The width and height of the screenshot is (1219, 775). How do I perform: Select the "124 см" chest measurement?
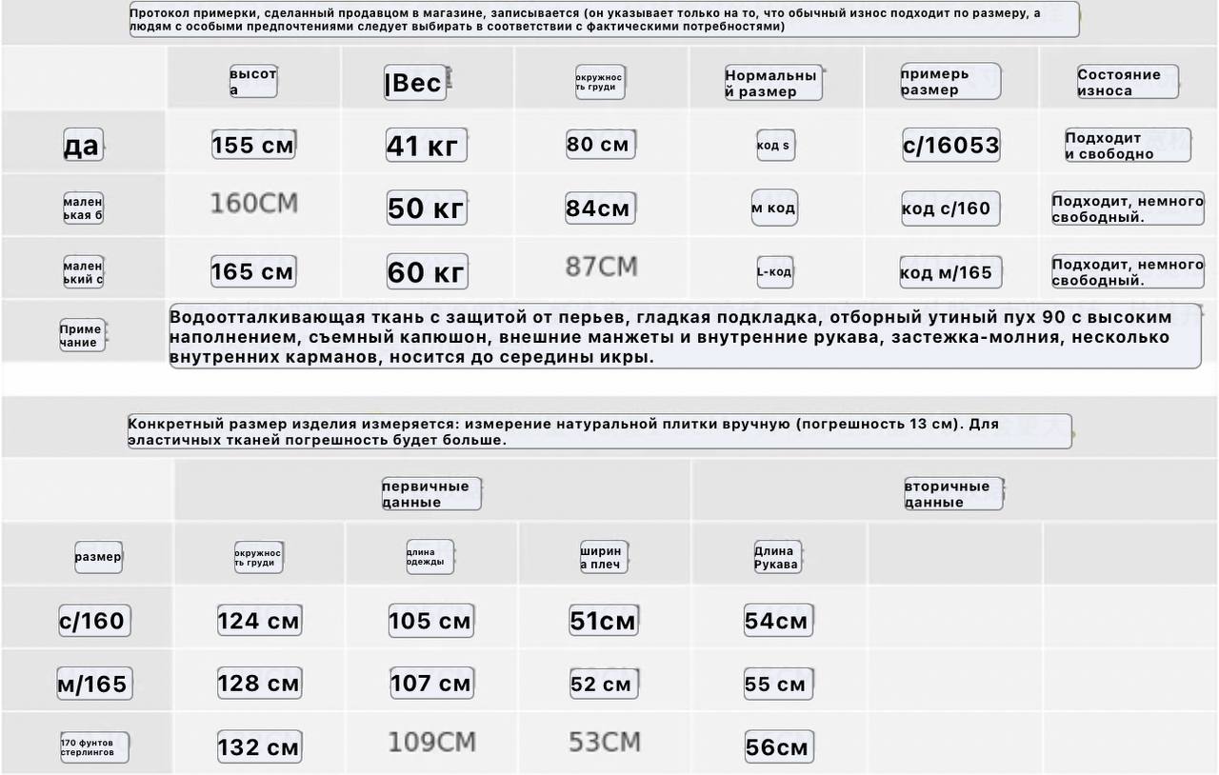(x=259, y=621)
